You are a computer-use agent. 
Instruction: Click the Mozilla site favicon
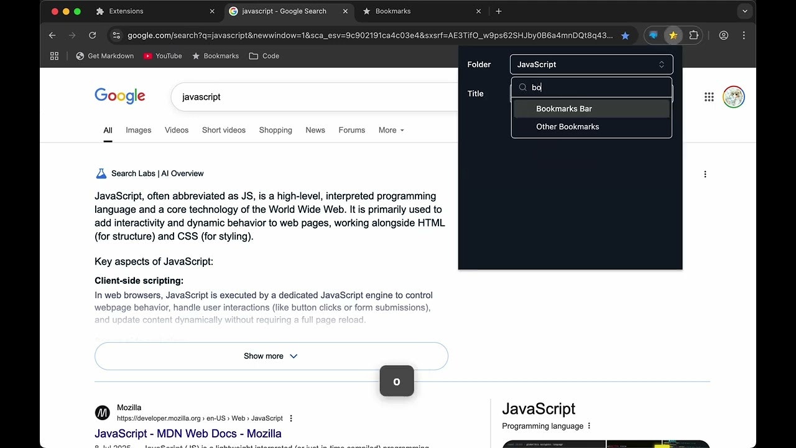[103, 413]
